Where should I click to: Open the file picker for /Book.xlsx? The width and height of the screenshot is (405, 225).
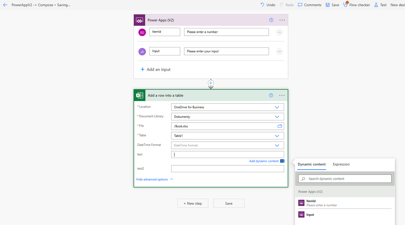(279, 126)
